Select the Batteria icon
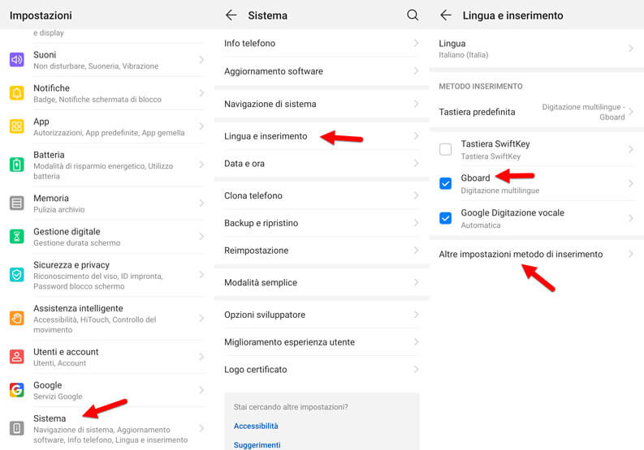This screenshot has height=450, width=644. 16,165
